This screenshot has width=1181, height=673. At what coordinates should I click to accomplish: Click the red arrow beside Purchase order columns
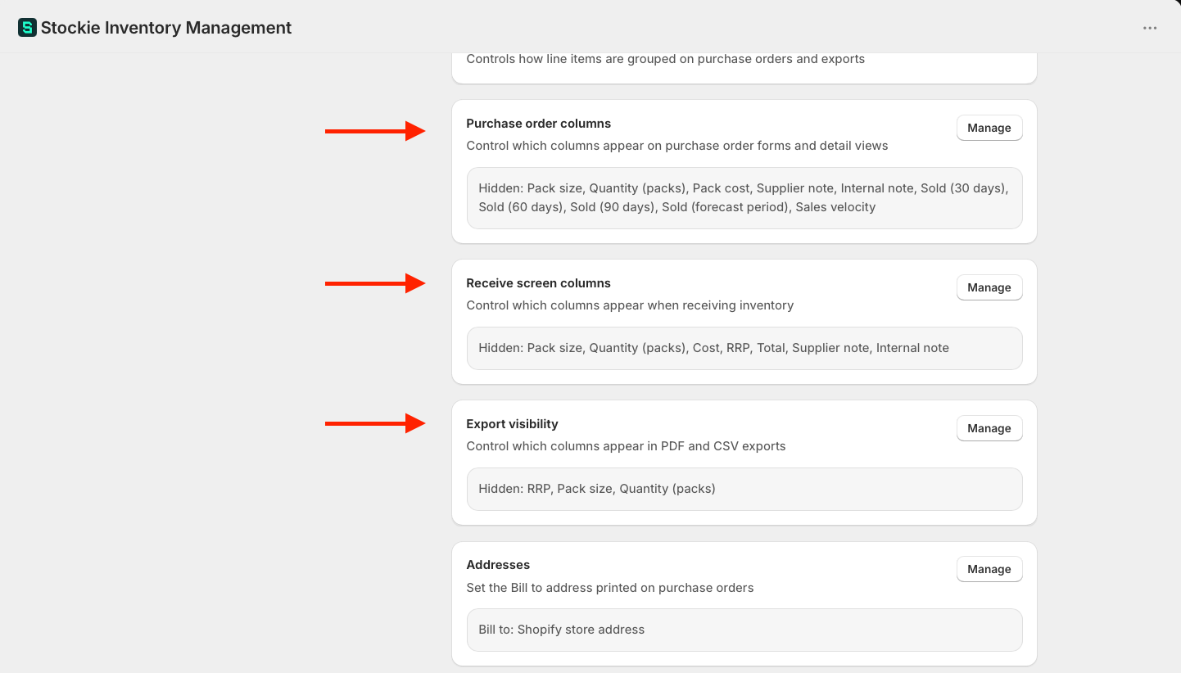pos(375,131)
